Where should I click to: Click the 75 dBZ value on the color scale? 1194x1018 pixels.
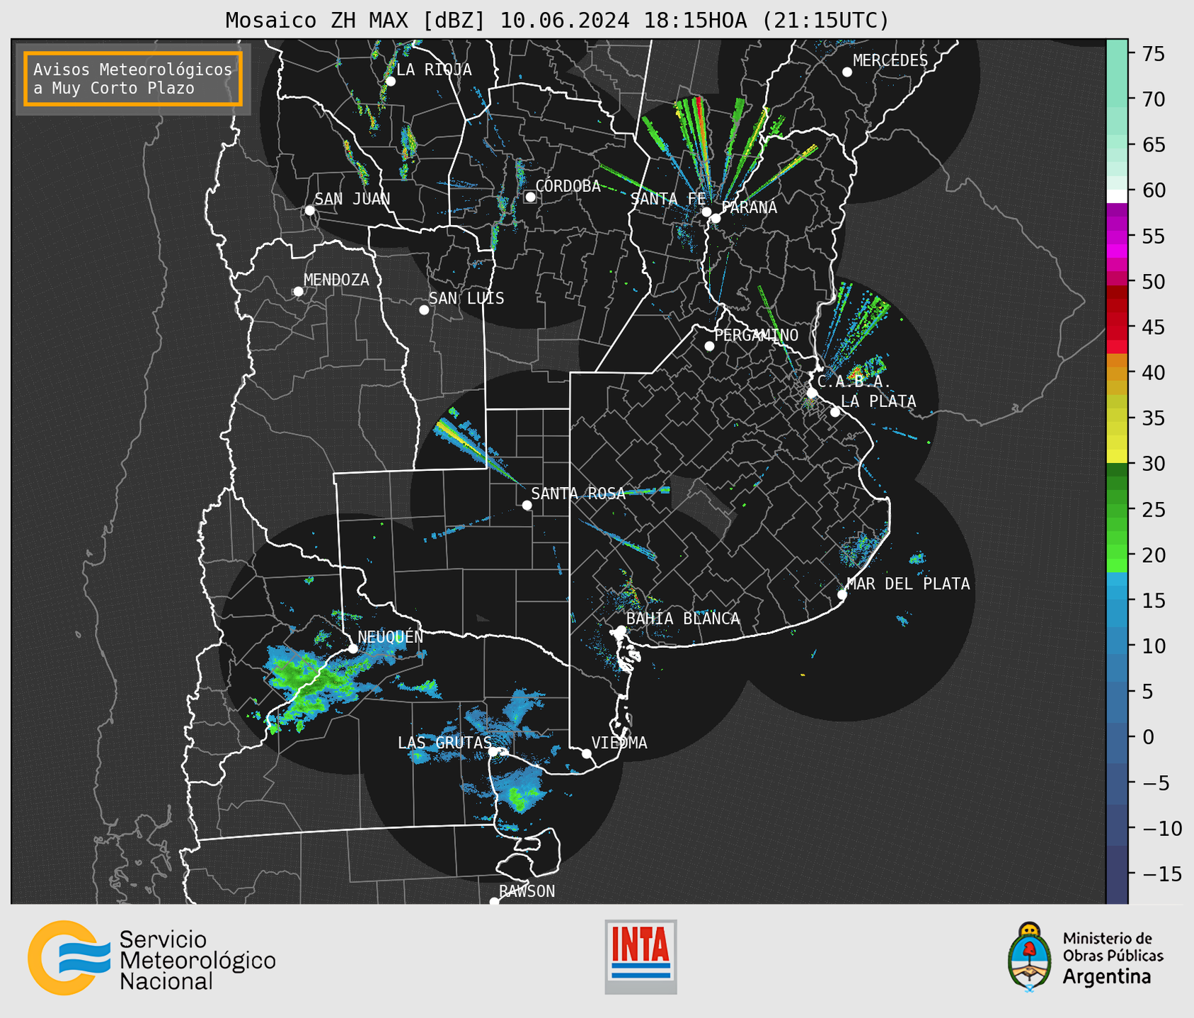[x=1154, y=54]
